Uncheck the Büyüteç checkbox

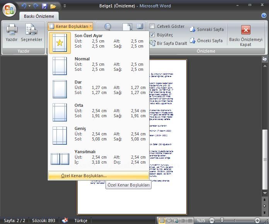pos(152,35)
